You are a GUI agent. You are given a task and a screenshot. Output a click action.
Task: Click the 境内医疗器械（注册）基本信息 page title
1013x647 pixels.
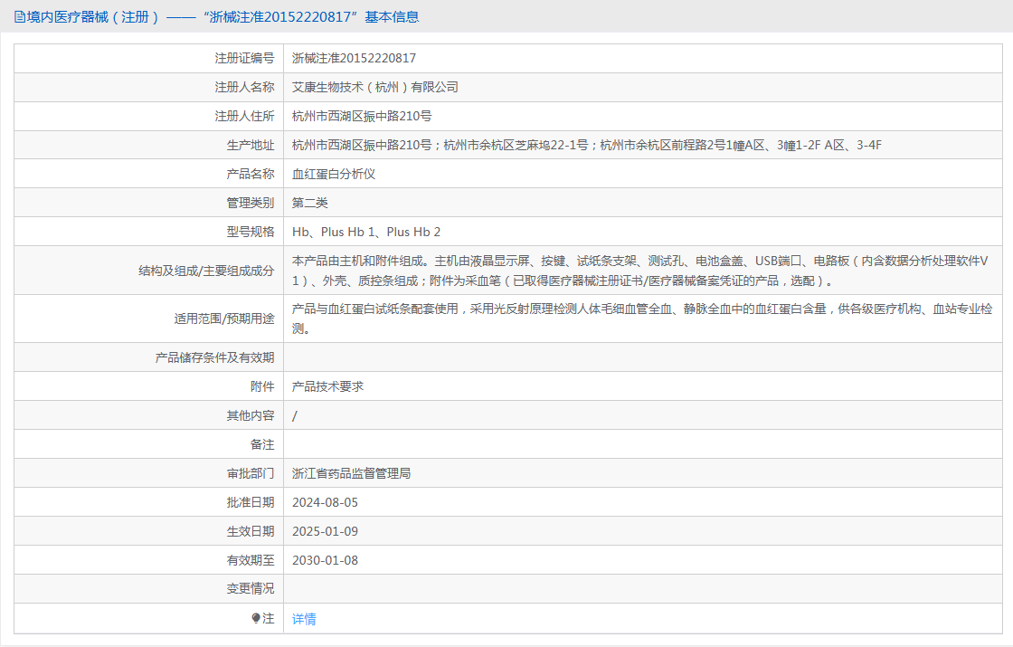click(x=222, y=17)
